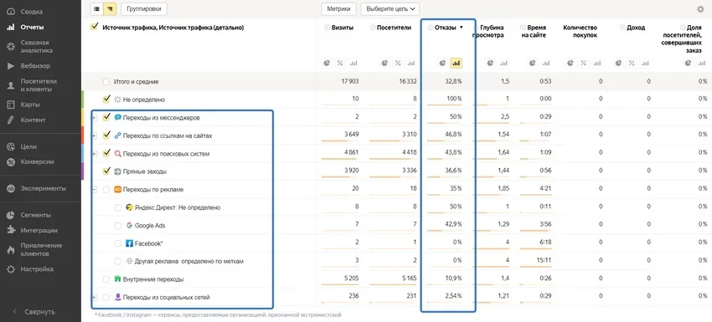
Task: Uncheck Переходы из мессенджеров checkbox
Action: click(x=106, y=117)
